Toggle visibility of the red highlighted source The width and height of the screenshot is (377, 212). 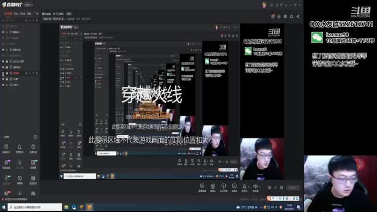(3, 73)
